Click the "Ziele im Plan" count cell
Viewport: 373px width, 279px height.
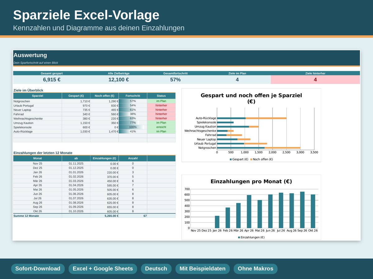click(237, 80)
